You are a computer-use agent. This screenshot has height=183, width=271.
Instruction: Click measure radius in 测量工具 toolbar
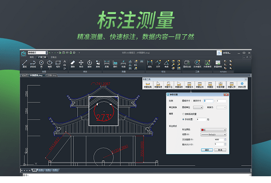(x=168, y=85)
